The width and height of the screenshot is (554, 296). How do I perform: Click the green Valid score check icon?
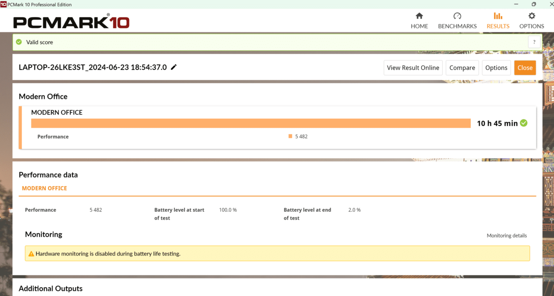[x=19, y=42]
